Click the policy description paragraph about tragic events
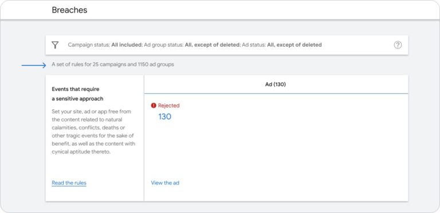The image size is (440, 213). click(93, 132)
